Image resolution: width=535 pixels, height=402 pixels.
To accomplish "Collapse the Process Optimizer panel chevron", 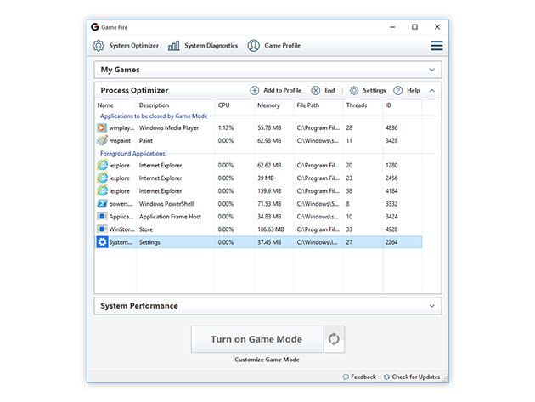I will pos(431,90).
